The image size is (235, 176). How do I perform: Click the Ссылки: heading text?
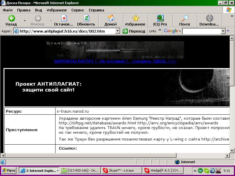tap(68, 148)
